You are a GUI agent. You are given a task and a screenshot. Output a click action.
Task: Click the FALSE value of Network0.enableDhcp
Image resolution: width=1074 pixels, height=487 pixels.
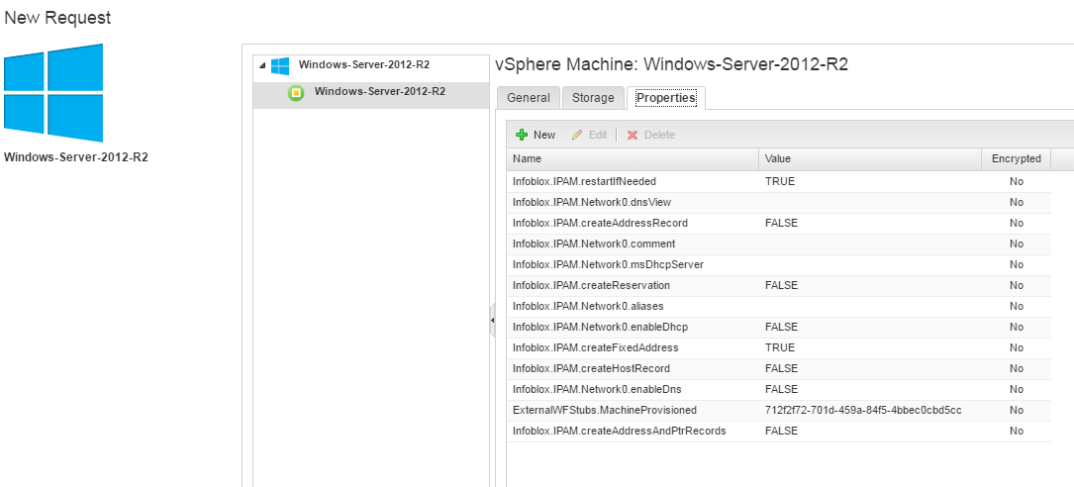coord(782,328)
